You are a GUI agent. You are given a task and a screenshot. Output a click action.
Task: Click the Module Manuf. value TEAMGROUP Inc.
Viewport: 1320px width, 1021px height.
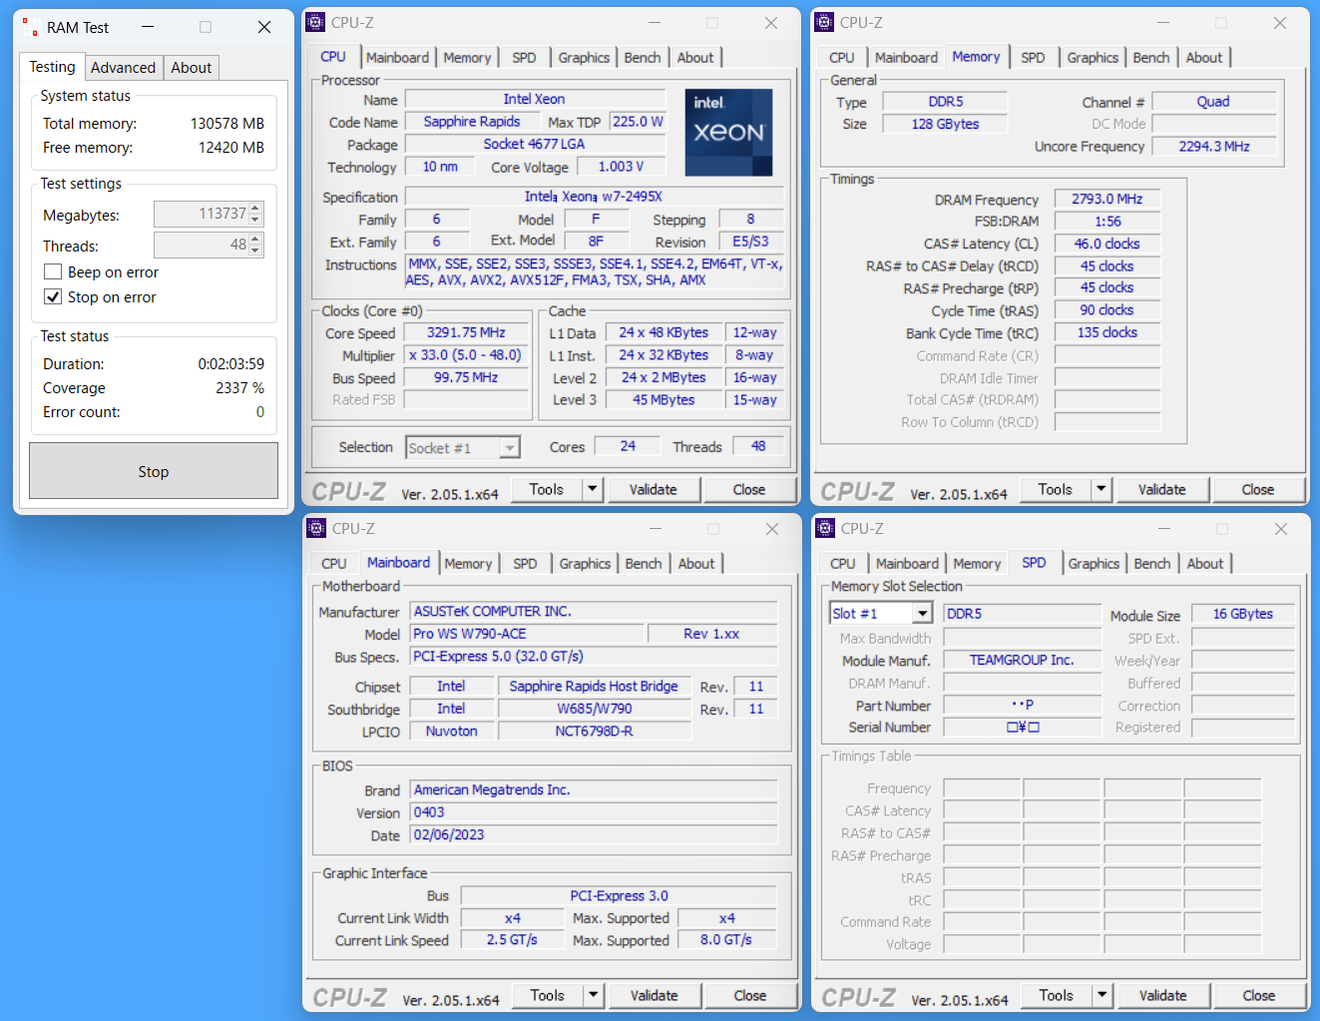coord(1022,660)
